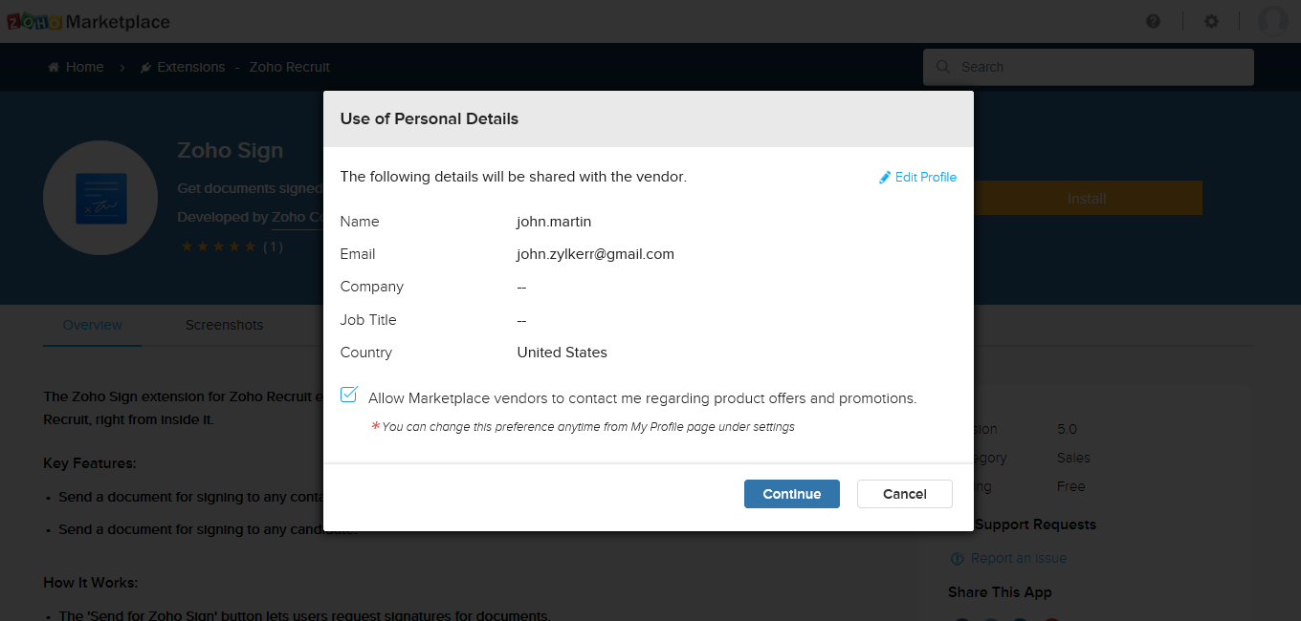Go to Home breadcrumb
This screenshot has width=1301, height=621.
tap(76, 67)
